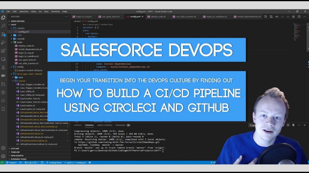309x173 pixels.
Task: Click the master* branch in the status bar
Action: coord(12,162)
